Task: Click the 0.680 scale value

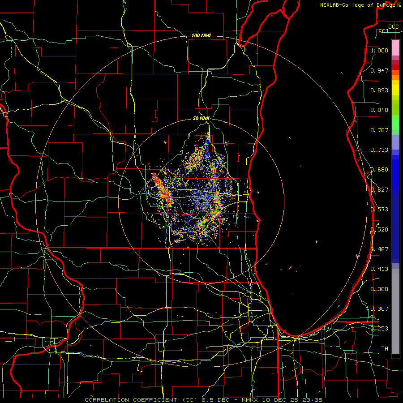Action: [379, 170]
